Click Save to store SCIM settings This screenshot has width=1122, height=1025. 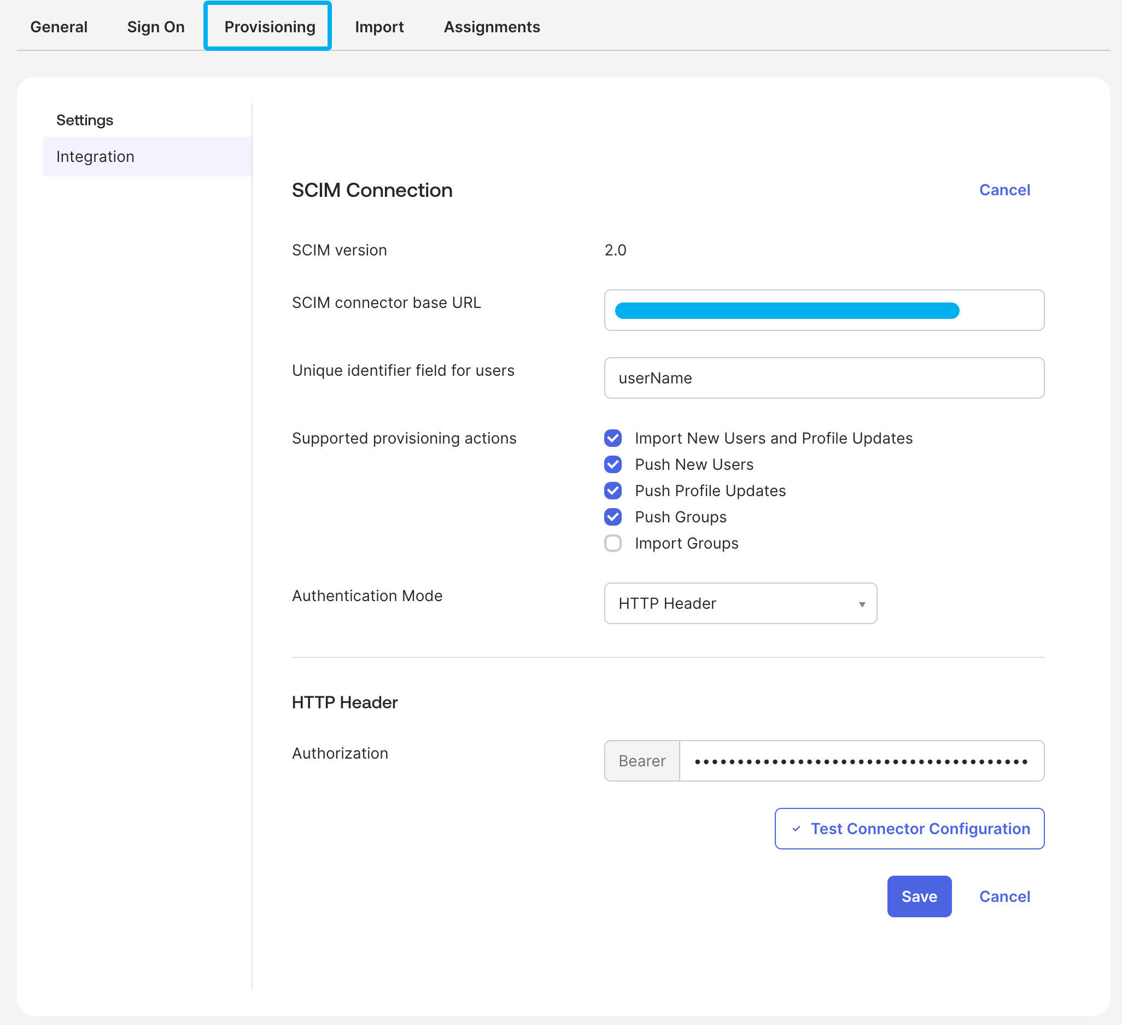(919, 896)
